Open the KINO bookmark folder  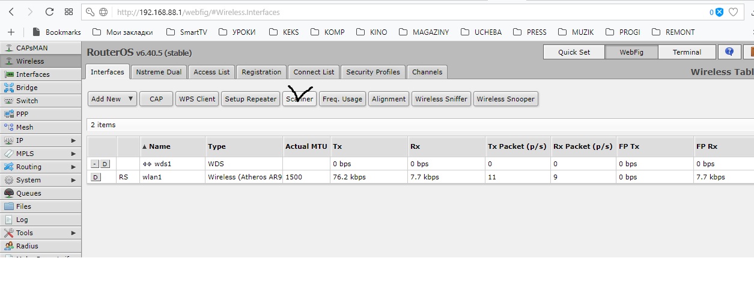372,32
